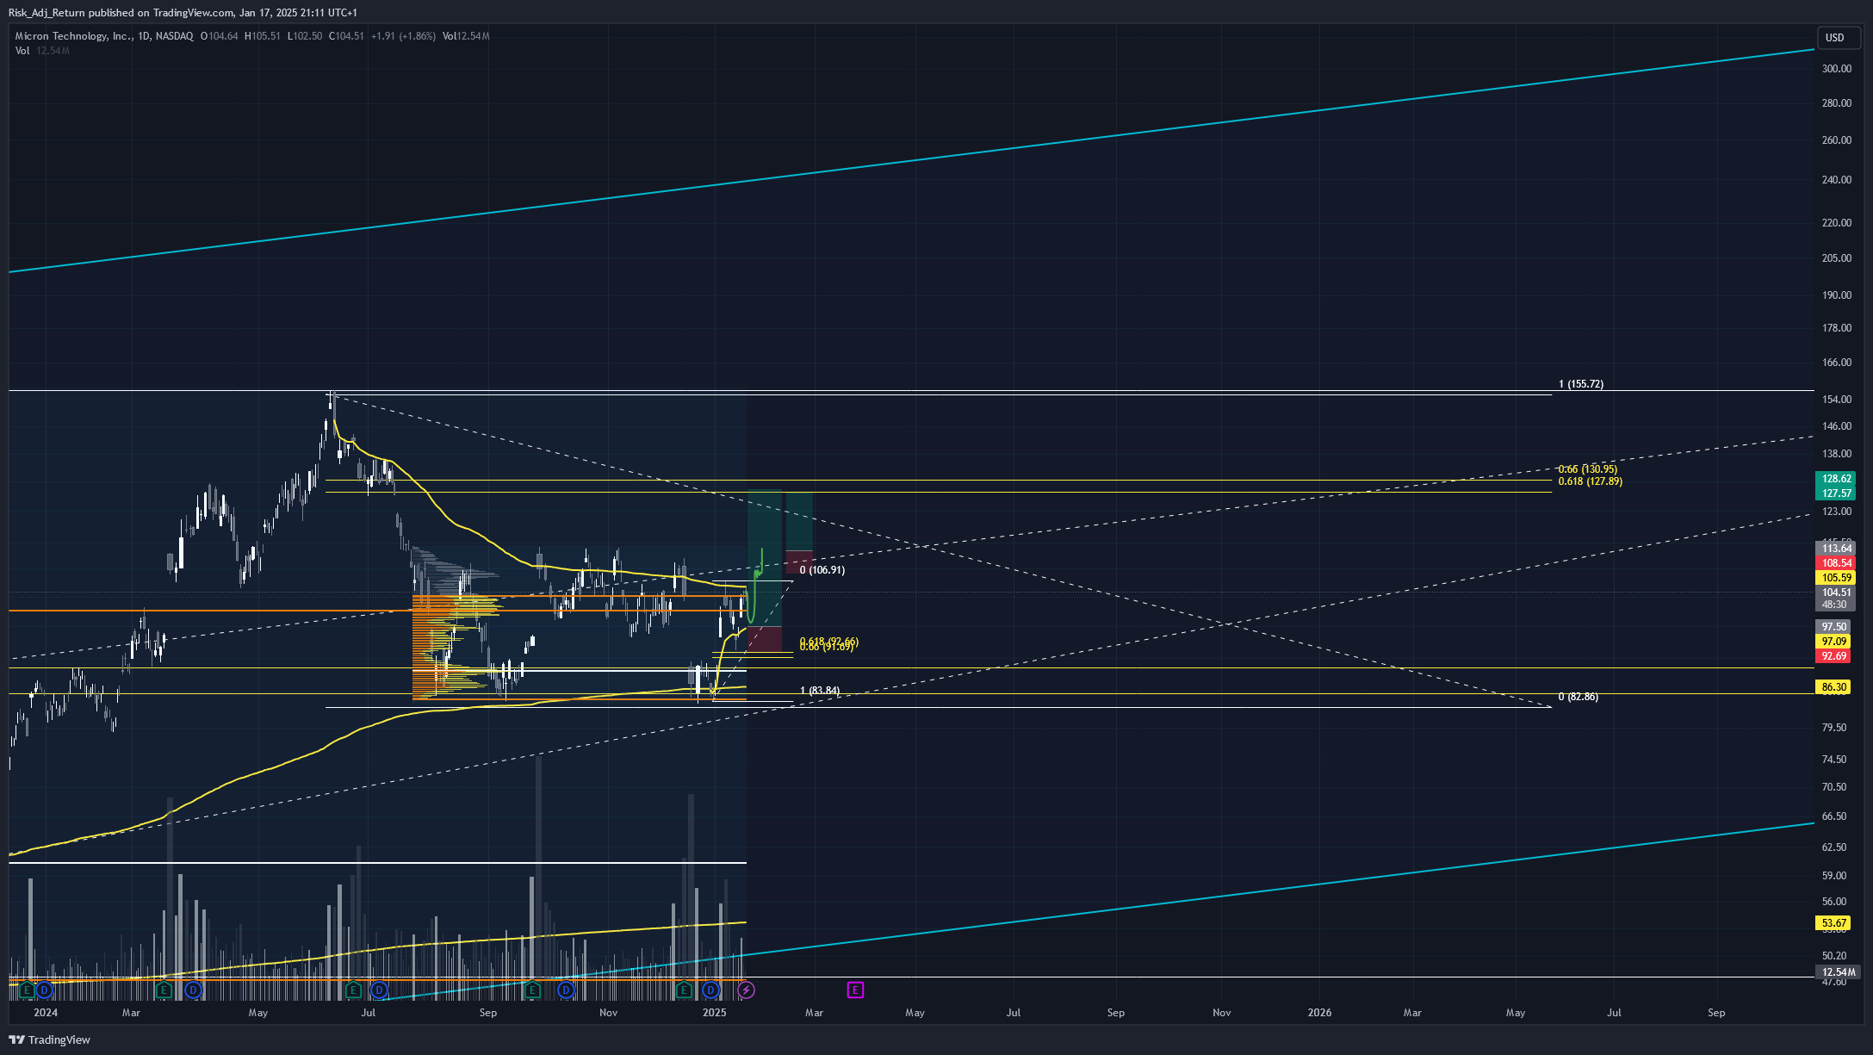Select the Fibonacci label 0 (82.86)
This screenshot has height=1055, width=1873.
1578,697
